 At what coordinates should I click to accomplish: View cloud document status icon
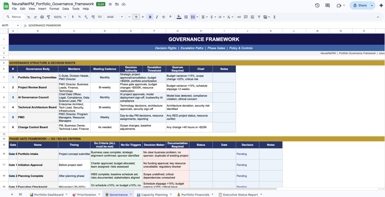(x=123, y=4)
